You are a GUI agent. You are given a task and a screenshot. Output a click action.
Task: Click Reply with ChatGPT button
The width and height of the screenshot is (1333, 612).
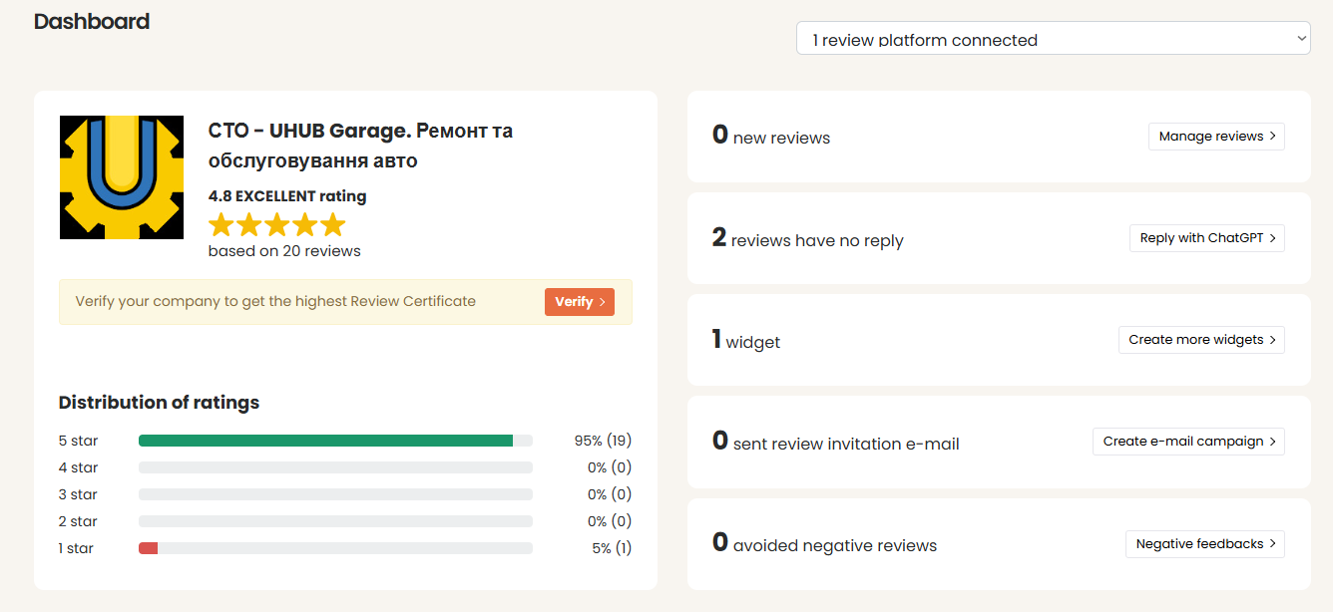point(1207,238)
